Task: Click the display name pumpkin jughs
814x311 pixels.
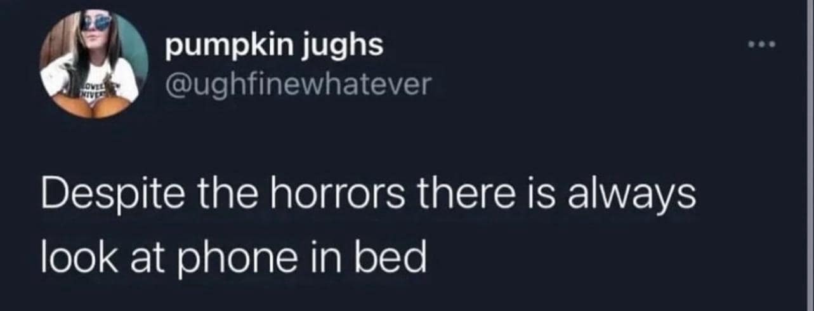Action: [273, 48]
